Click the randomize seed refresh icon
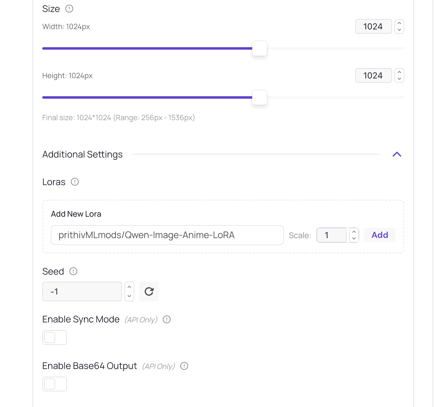 [149, 291]
